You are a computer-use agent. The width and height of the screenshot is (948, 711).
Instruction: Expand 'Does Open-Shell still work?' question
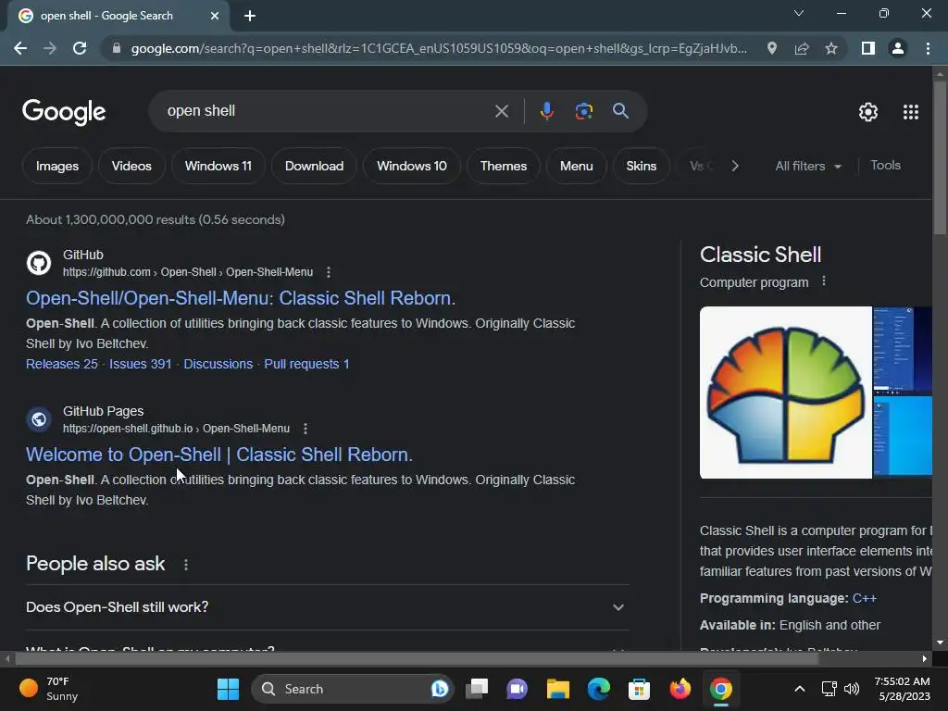pos(327,607)
